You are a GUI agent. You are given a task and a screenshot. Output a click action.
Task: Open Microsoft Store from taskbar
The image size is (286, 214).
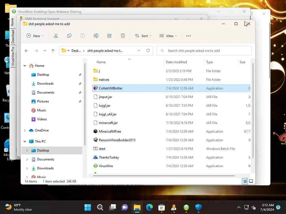coord(162,207)
